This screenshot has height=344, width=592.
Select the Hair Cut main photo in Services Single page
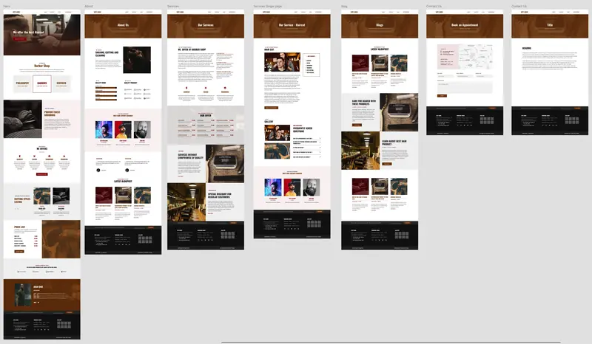(283, 62)
